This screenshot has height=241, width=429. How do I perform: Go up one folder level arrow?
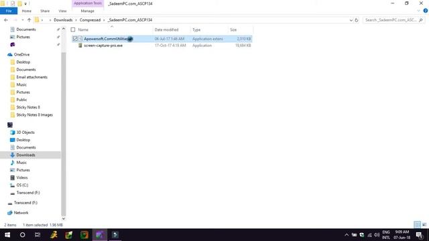pyautogui.click(x=29, y=20)
